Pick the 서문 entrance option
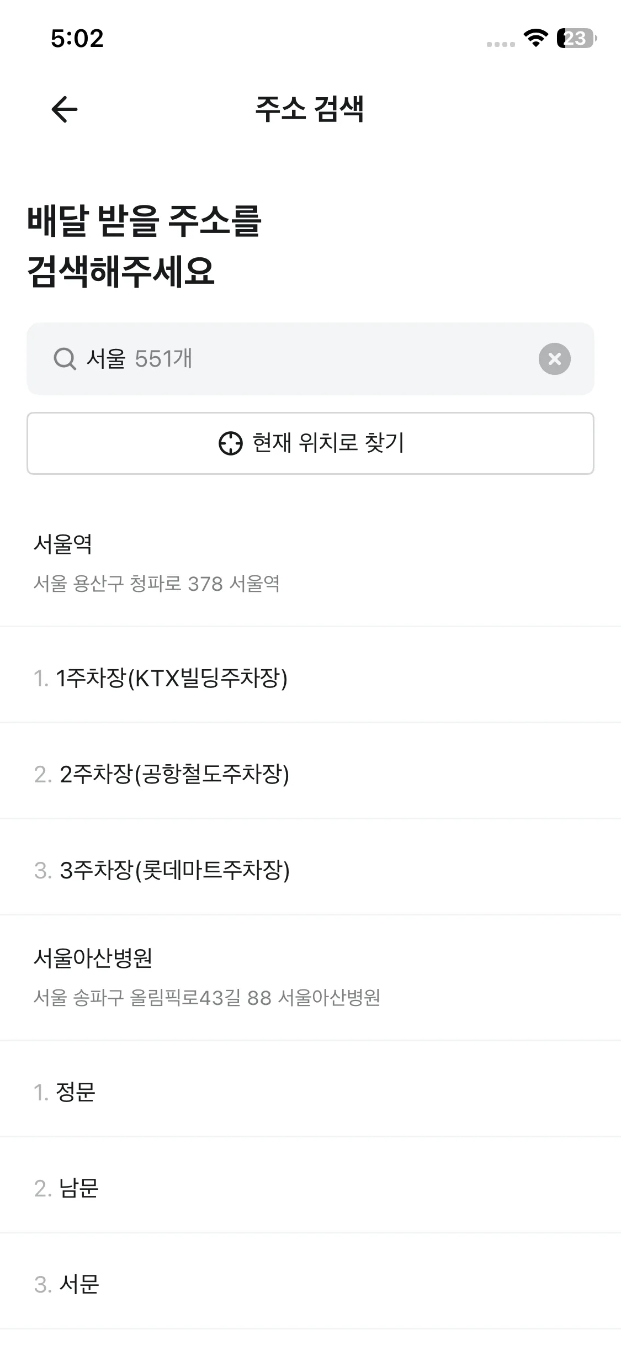Viewport: 621px width, 1345px height. pos(79,1284)
